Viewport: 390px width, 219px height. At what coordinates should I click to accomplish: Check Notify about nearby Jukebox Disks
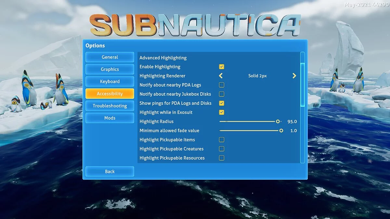coord(221,94)
